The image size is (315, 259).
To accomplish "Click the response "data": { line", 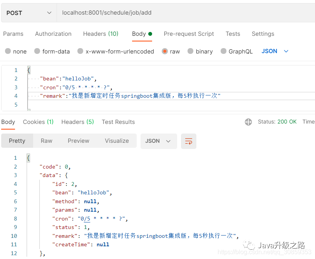I will point(54,175).
